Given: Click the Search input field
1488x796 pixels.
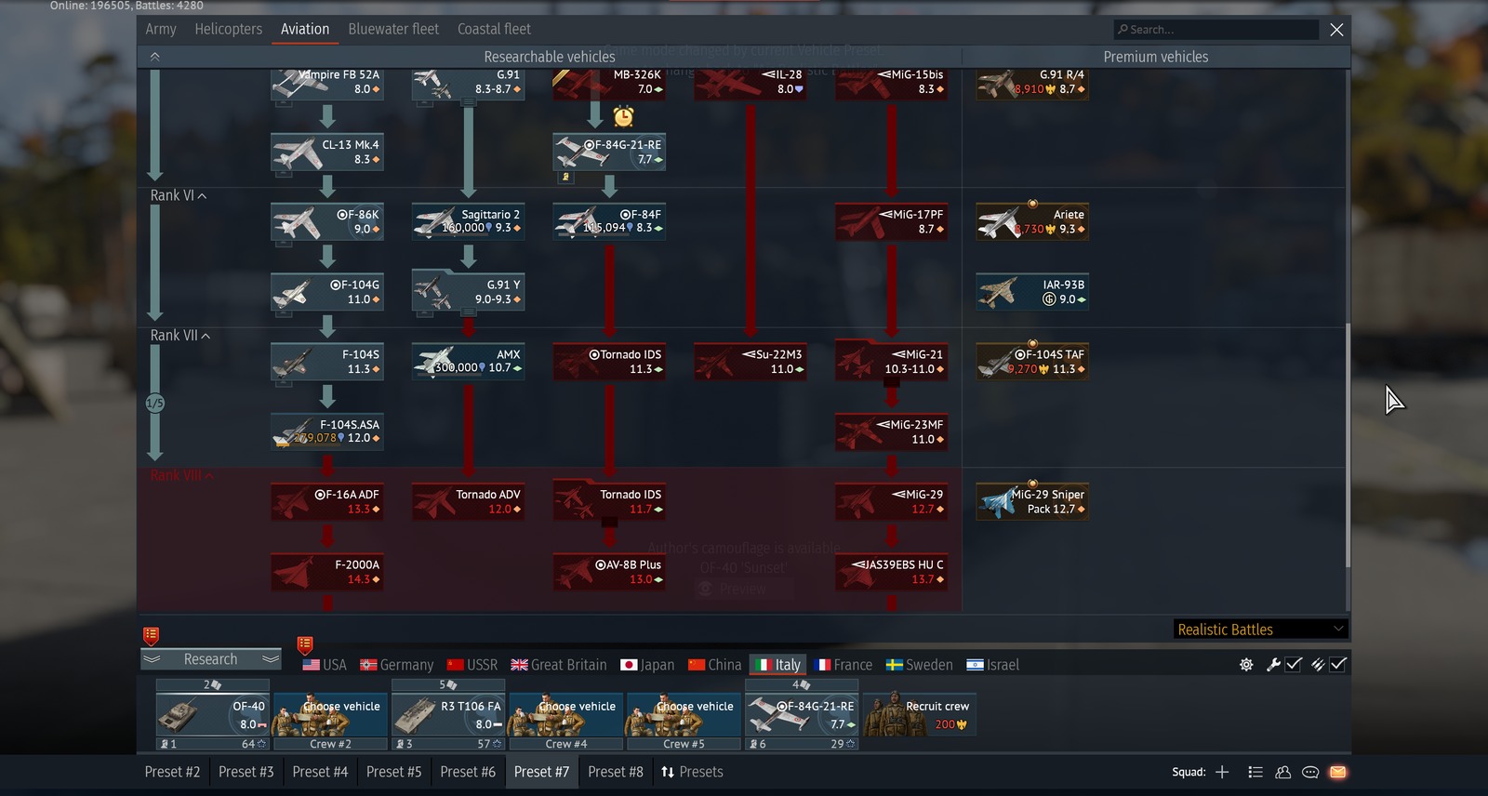Looking at the screenshot, I should 1216,30.
